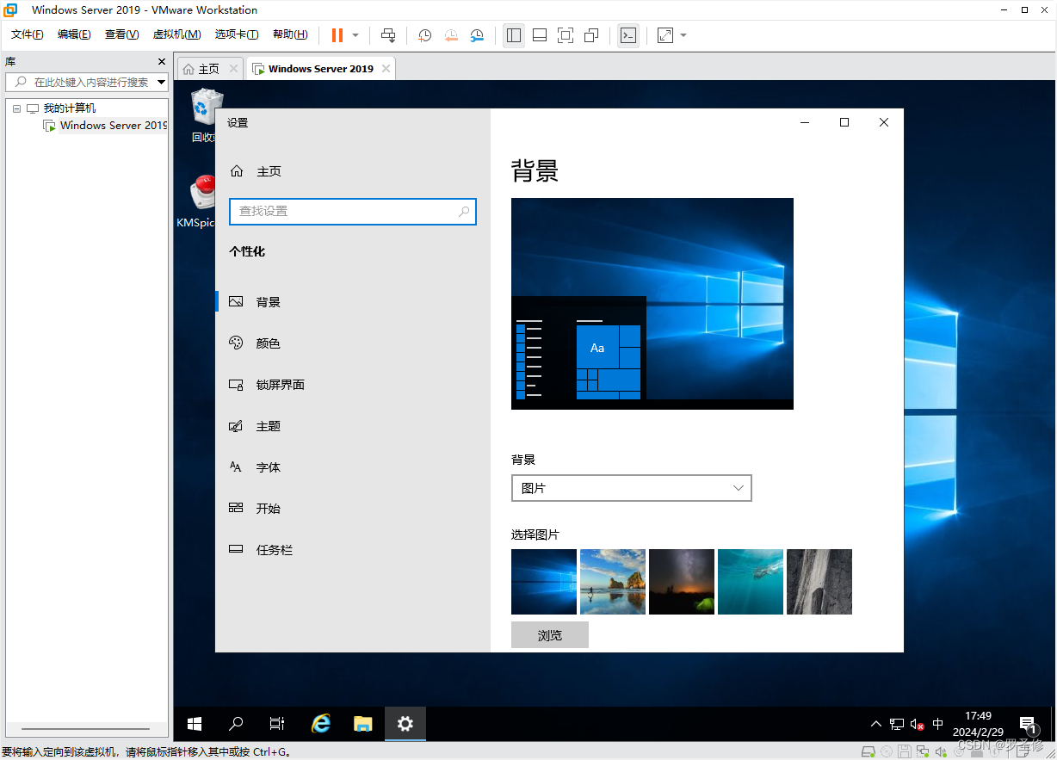Image resolution: width=1057 pixels, height=760 pixels.
Task: Click the revert to snapshot icon
Action: click(x=451, y=35)
